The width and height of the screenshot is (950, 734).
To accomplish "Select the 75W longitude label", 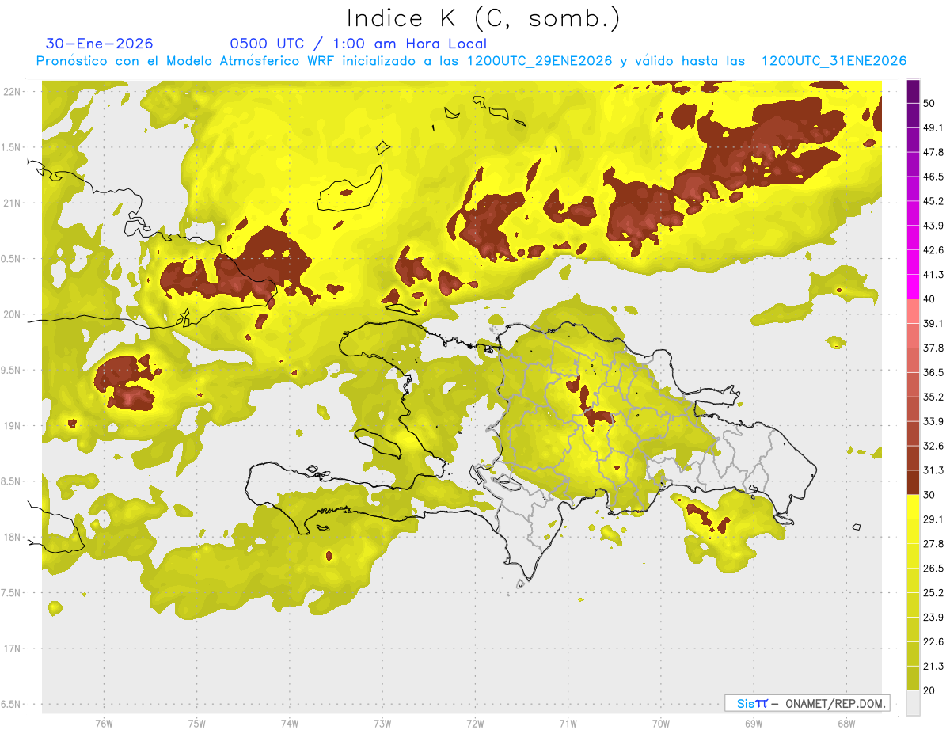I will pos(196,723).
